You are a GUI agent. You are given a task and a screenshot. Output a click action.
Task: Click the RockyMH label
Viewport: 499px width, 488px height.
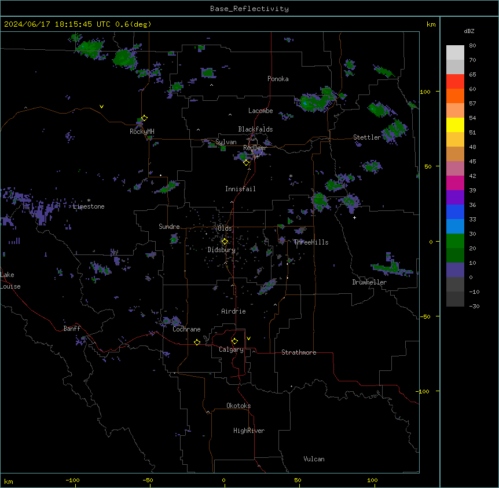coord(142,132)
